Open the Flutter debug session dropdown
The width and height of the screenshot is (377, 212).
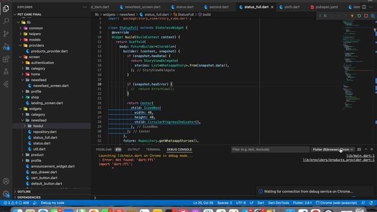[333, 150]
